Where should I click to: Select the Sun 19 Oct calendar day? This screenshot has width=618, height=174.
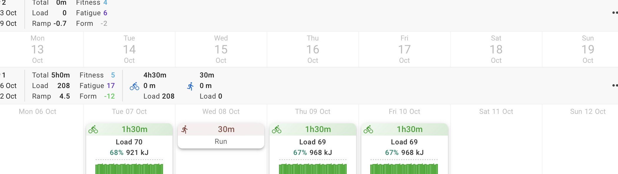click(x=588, y=49)
